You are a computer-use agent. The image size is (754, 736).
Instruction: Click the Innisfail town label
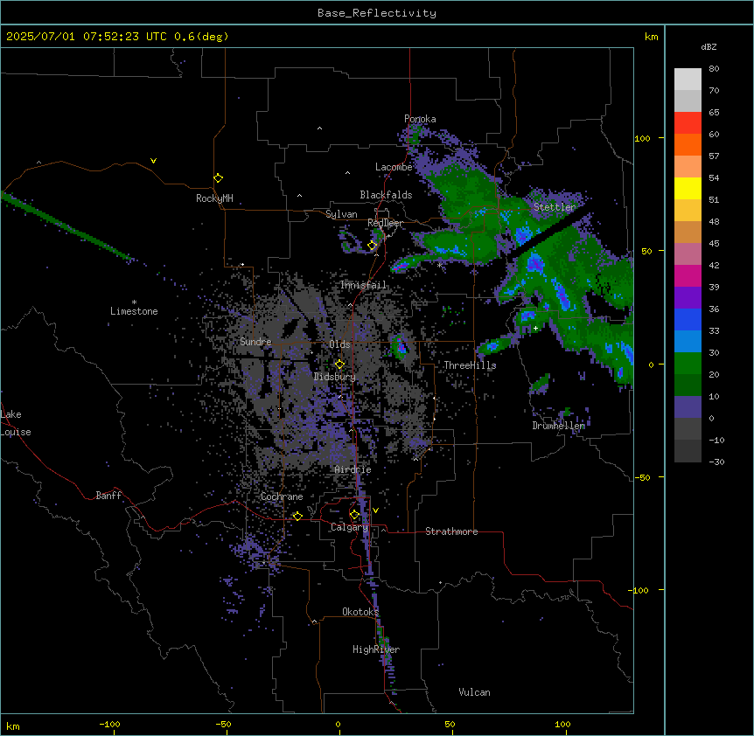point(364,285)
